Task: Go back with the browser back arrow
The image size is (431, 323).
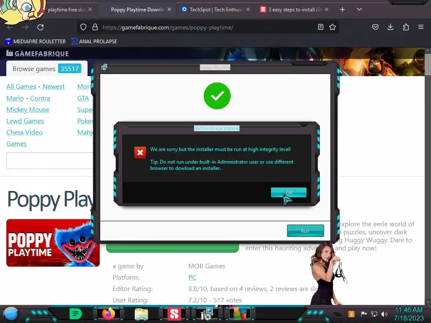Action: coord(10,27)
